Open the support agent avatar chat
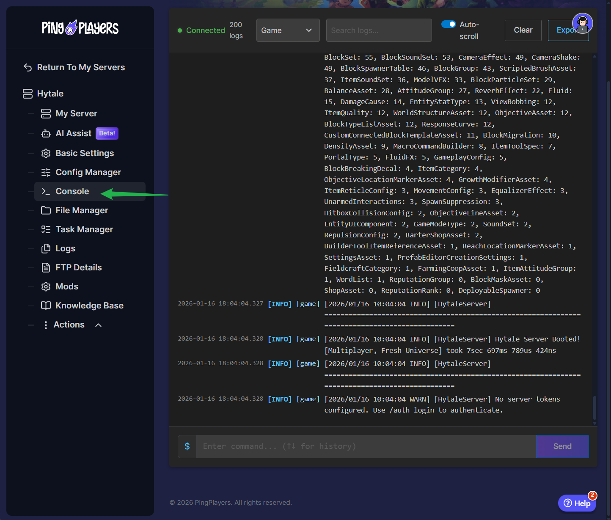 (582, 23)
